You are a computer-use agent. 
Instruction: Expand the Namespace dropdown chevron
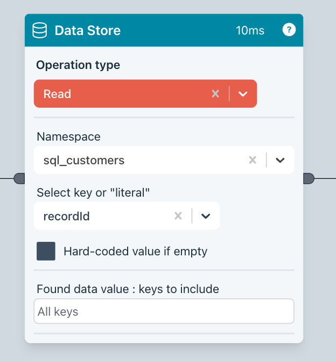coord(280,160)
